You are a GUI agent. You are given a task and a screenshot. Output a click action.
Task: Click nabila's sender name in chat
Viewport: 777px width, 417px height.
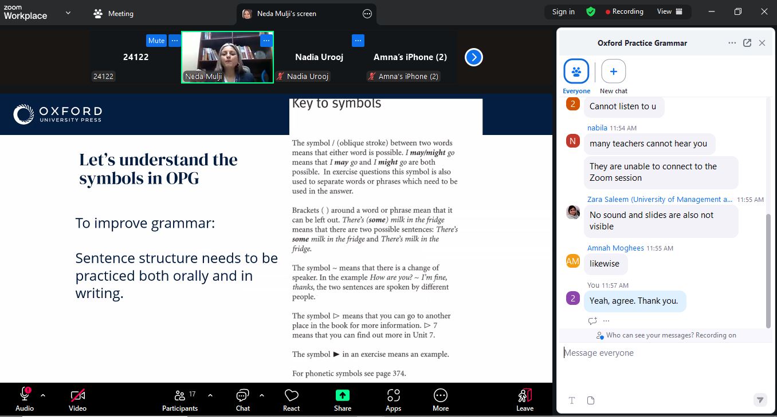pyautogui.click(x=597, y=128)
